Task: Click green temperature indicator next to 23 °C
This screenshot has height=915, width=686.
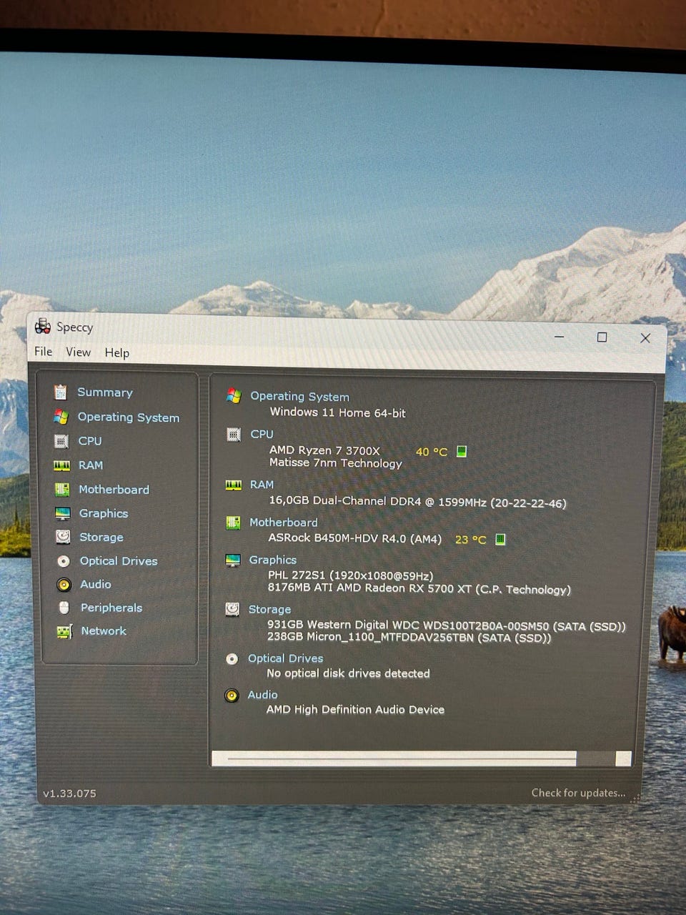Action: (500, 539)
